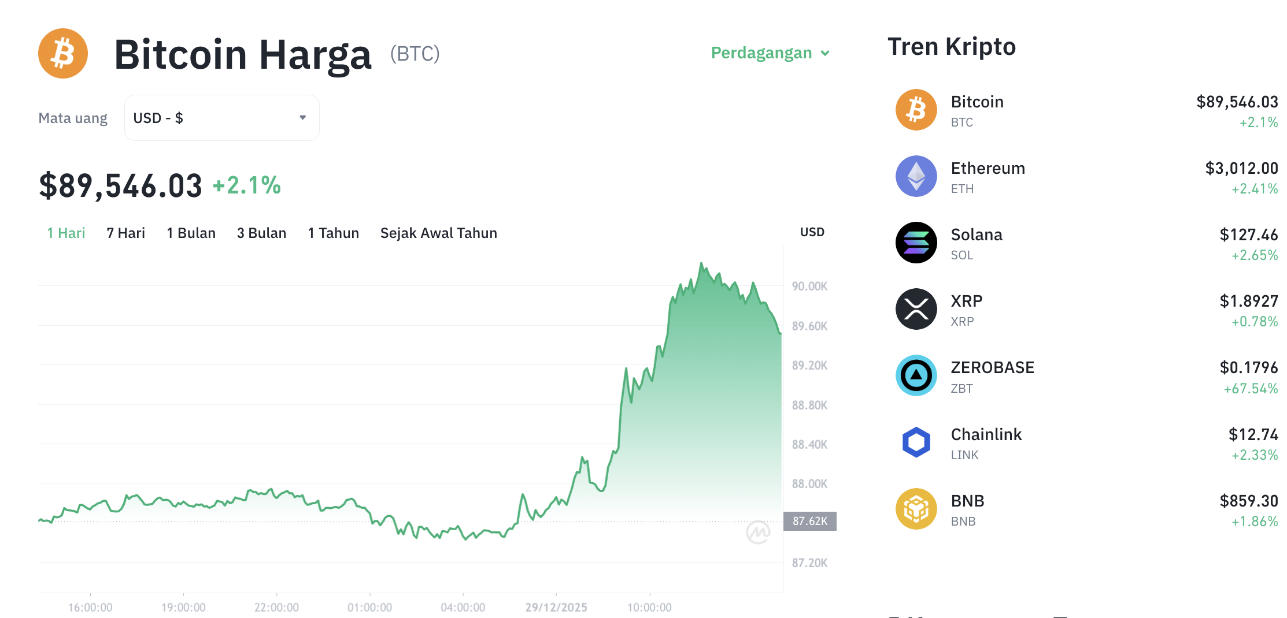This screenshot has width=1287, height=618.
Task: Select the Sejak Awal Tahun range
Action: click(x=438, y=233)
